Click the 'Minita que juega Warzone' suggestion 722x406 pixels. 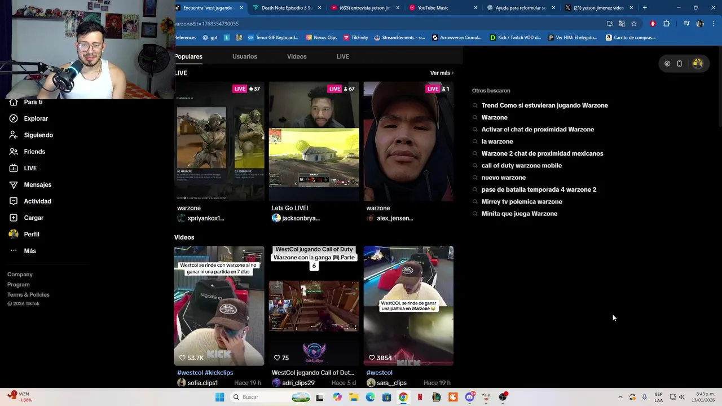click(x=519, y=214)
